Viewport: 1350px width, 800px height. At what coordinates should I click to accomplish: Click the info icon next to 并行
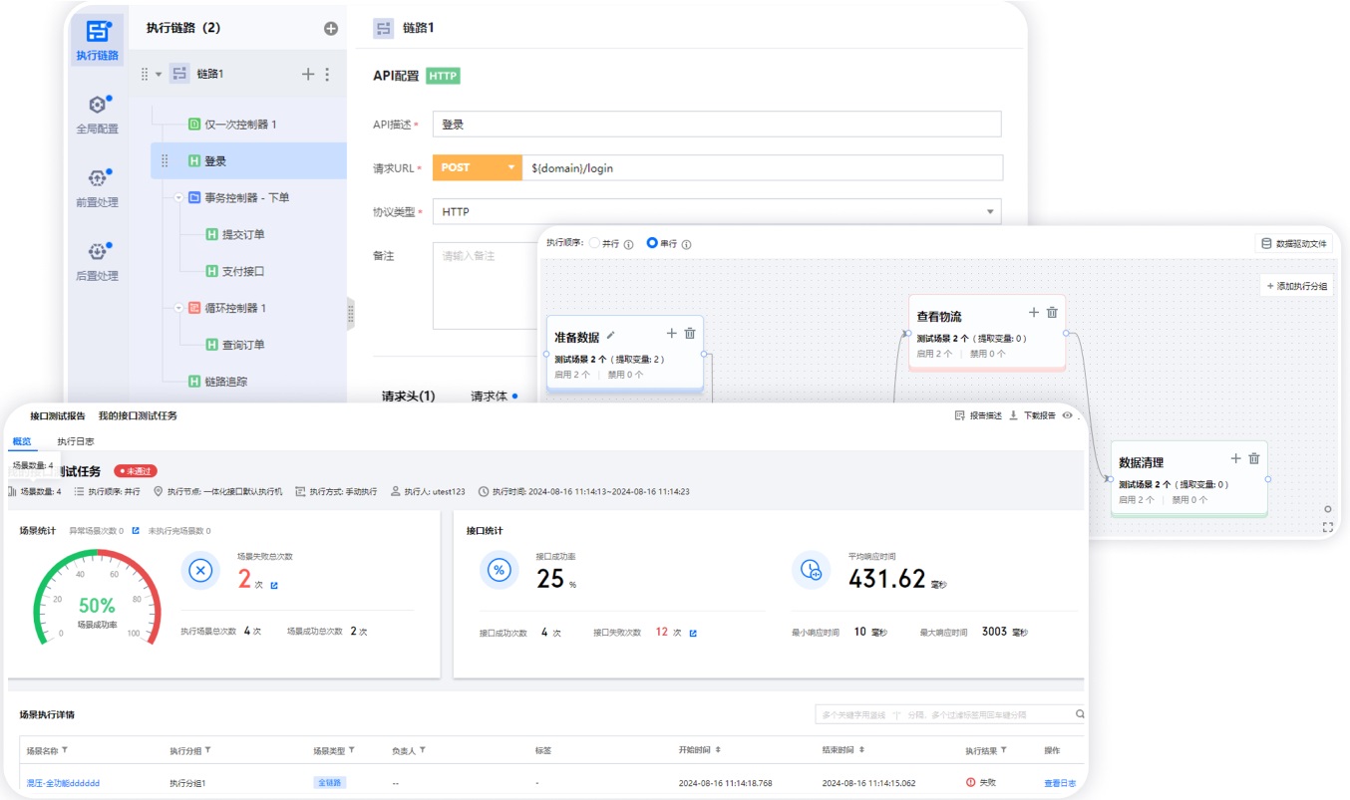[628, 244]
